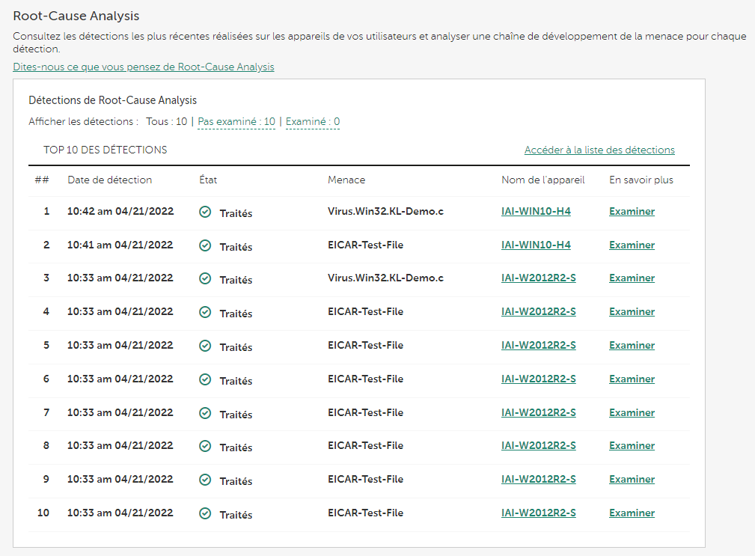Click the Traités checkmark icon in row 10
Image resolution: width=755 pixels, height=556 pixels.
click(205, 514)
